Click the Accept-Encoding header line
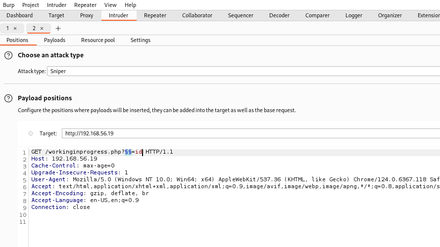440x247 pixels. pos(90,193)
